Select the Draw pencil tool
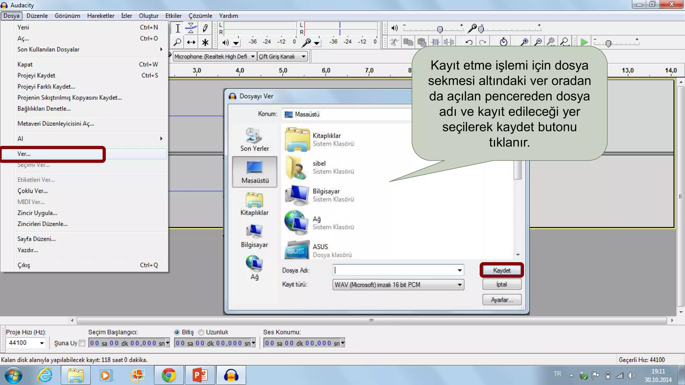 coord(205,28)
